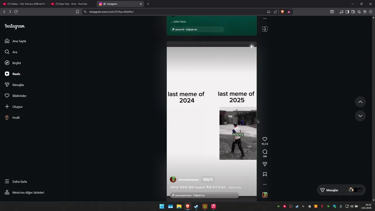Open uncrustamemes profile name link
This screenshot has height=211, width=375.
pos(188,180)
